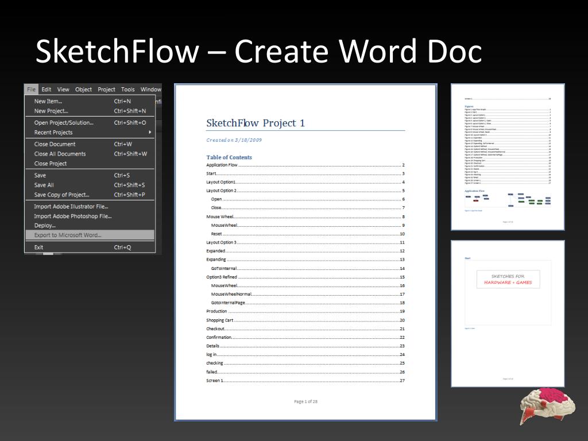This screenshot has width=588, height=441.
Task: Click the 'Screen 1' contents line
Action: pos(305,381)
